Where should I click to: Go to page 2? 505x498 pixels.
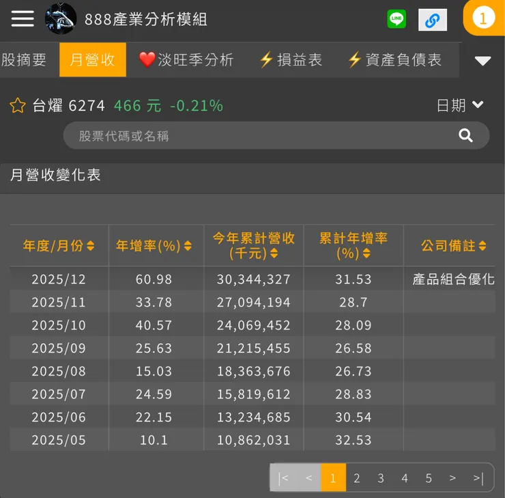pos(357,478)
